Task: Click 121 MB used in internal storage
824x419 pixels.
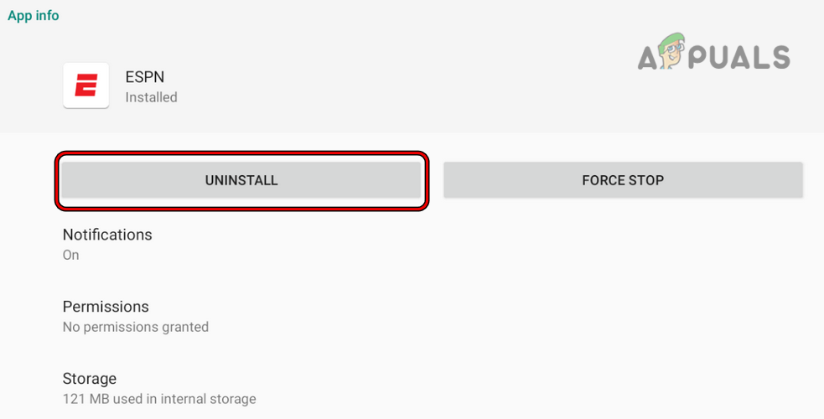Action: (159, 399)
